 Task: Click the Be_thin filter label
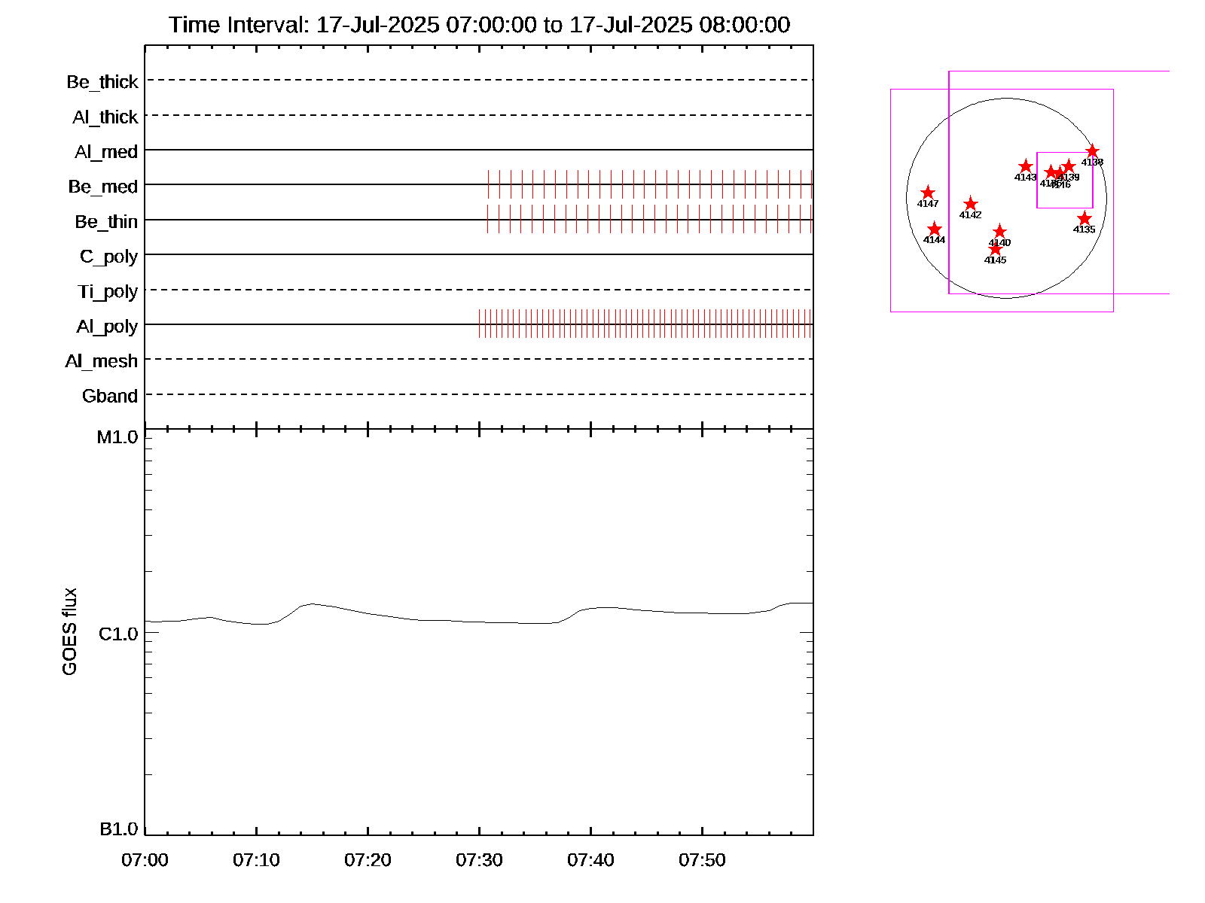(106, 222)
